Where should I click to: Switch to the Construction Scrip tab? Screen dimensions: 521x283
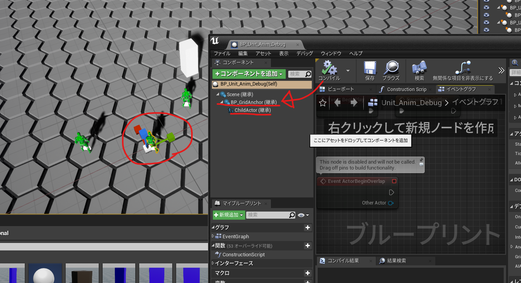coord(406,89)
